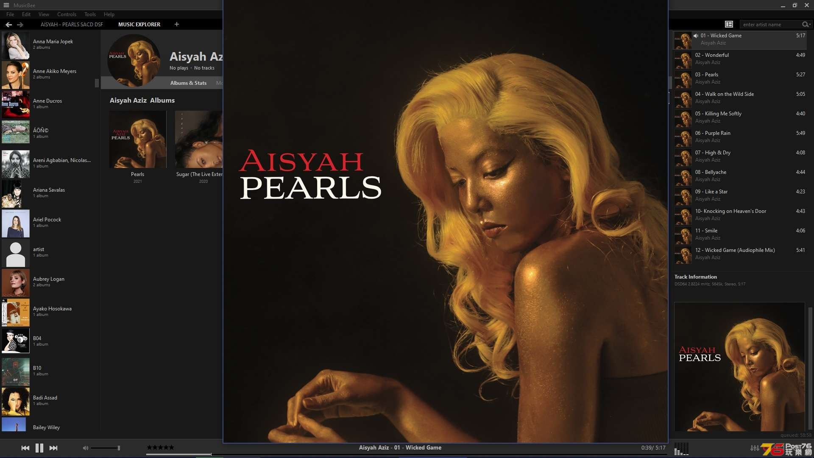Select track 12 - Wicked Game (Audiophile Mix)
The height and width of the screenshot is (458, 814).
(x=740, y=254)
